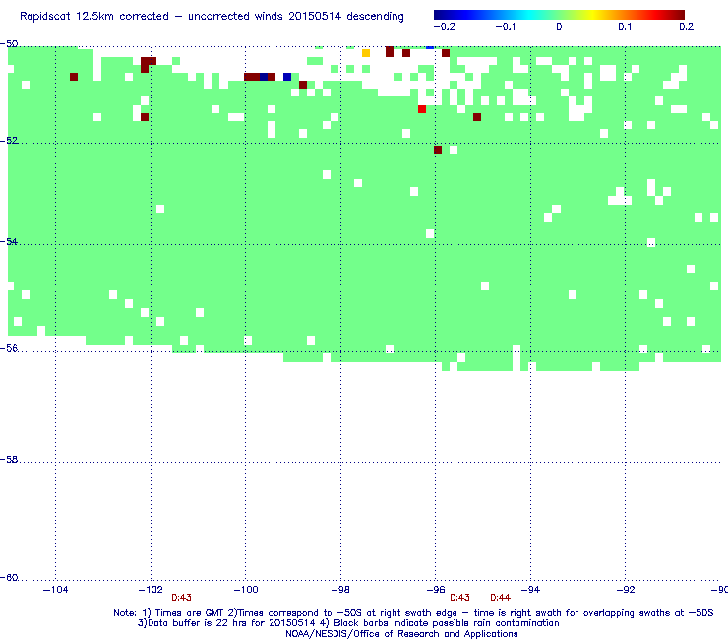
Task: Click the '-52' latitude axis label
Action: point(9,141)
